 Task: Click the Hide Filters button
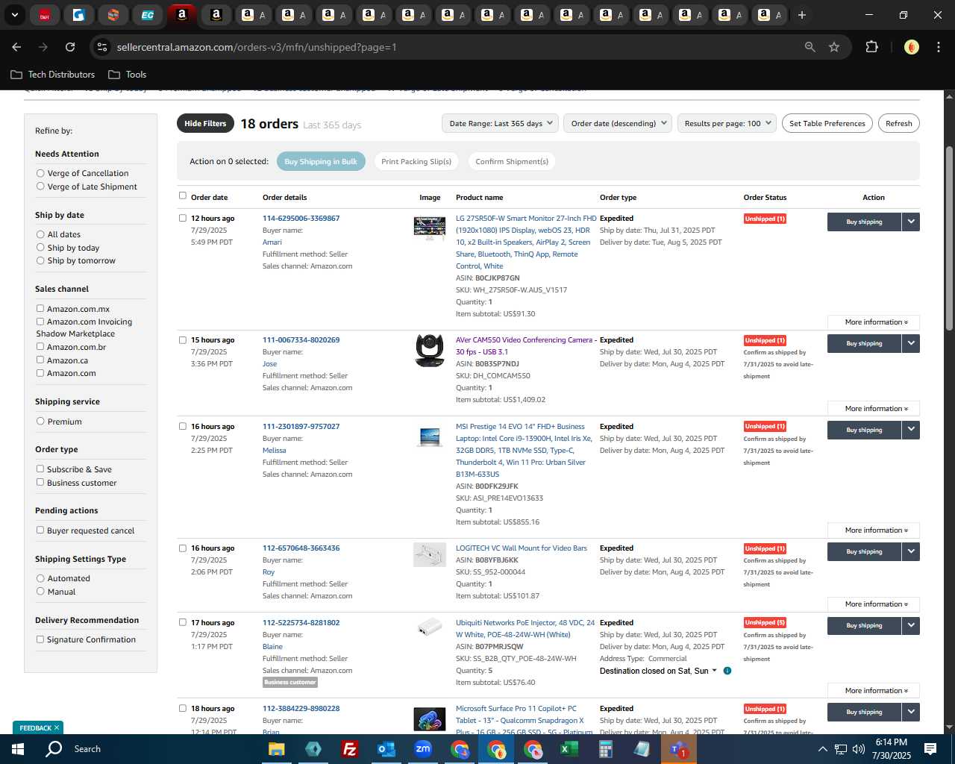pos(205,124)
